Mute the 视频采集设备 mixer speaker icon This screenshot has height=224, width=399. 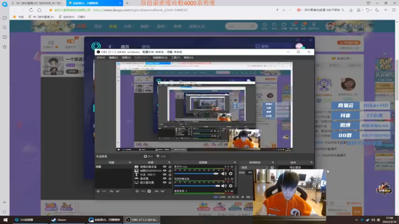point(223,186)
